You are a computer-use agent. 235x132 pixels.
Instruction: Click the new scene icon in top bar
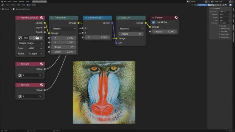click(x=206, y=2)
